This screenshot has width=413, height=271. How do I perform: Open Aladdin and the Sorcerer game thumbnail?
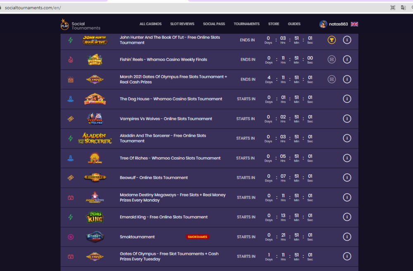(95, 139)
